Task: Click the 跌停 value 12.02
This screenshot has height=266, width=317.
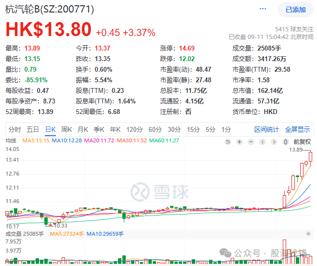Action: (187, 59)
